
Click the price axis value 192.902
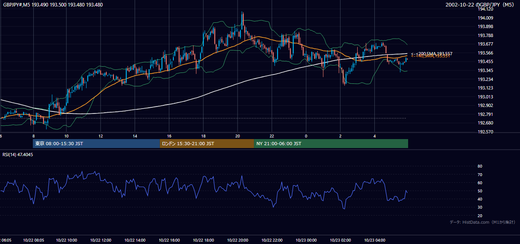pos(486,105)
